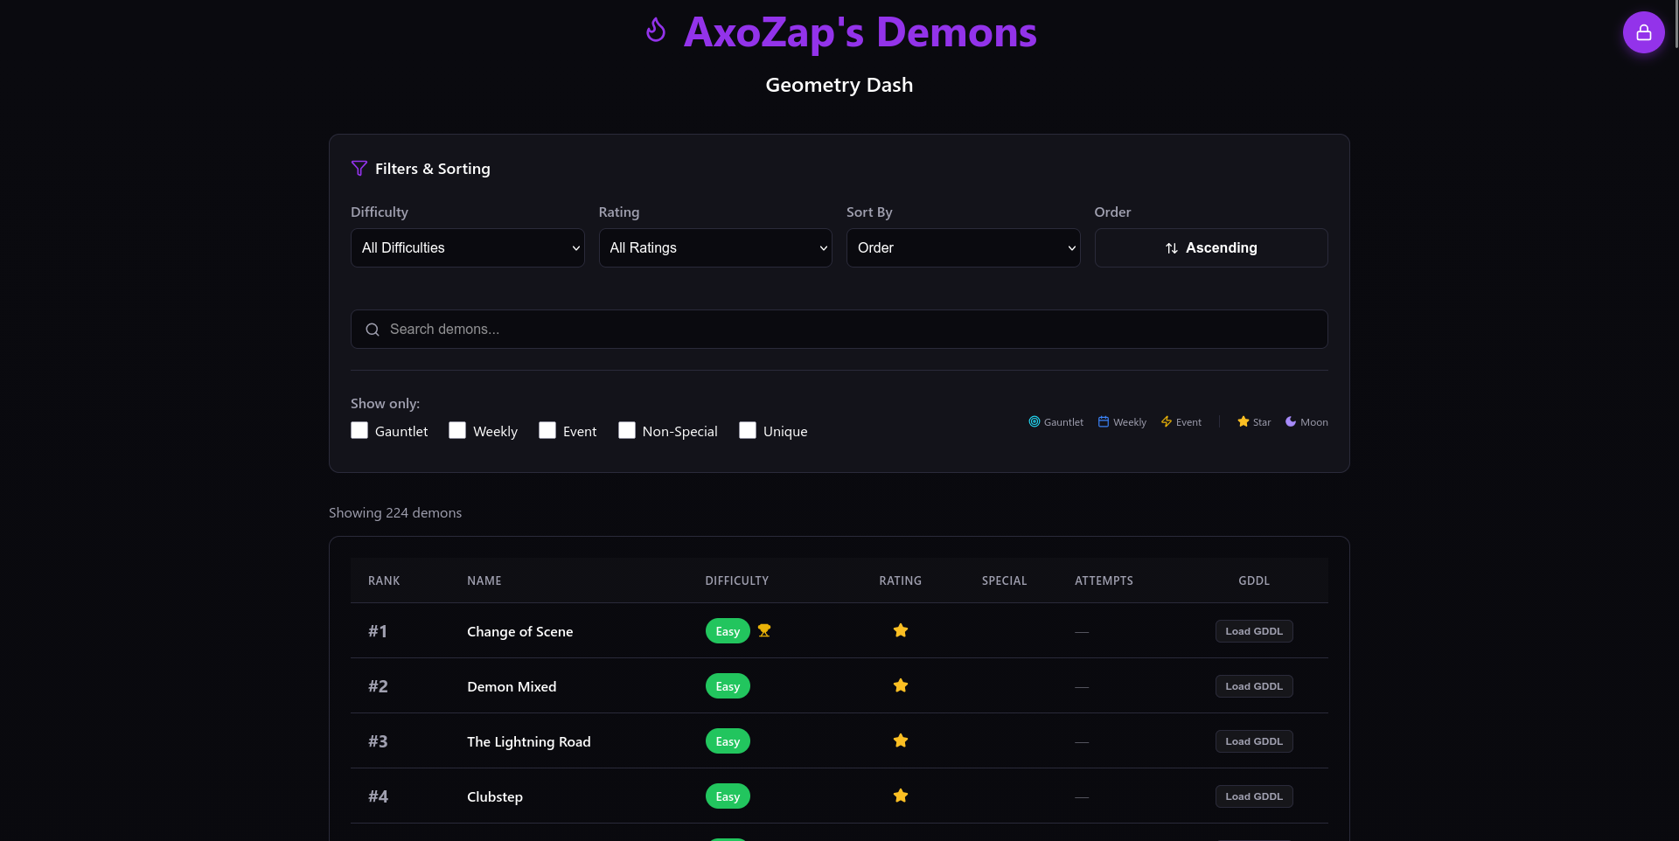Select the Clubstep demon name
1679x841 pixels.
pos(495,796)
